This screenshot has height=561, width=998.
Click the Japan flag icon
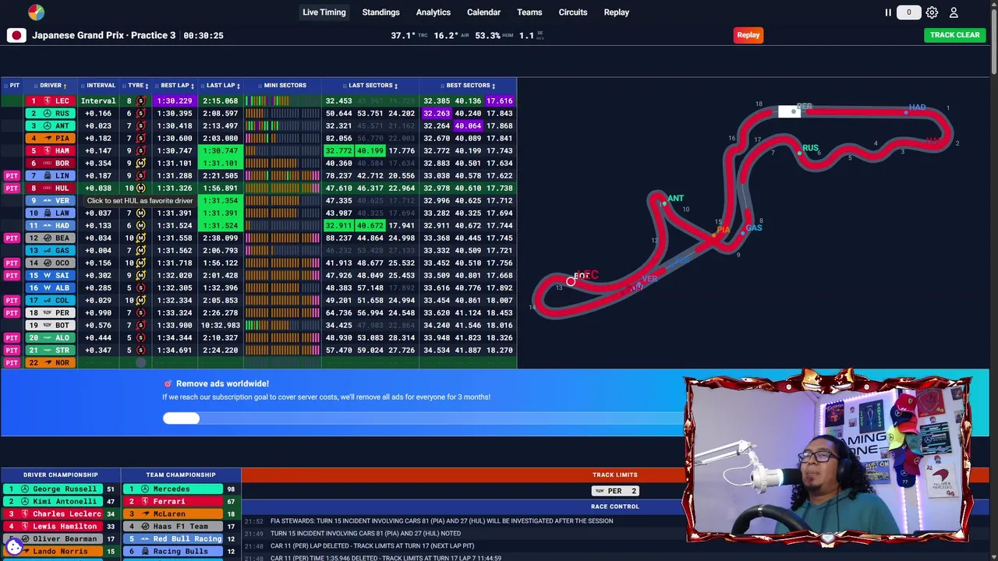click(16, 35)
